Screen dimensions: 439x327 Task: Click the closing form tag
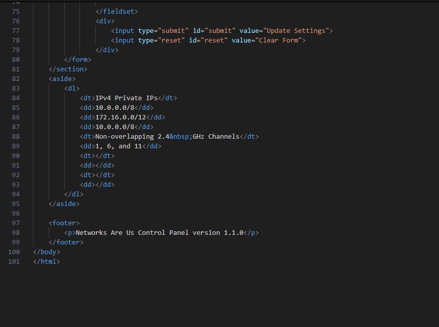77,60
